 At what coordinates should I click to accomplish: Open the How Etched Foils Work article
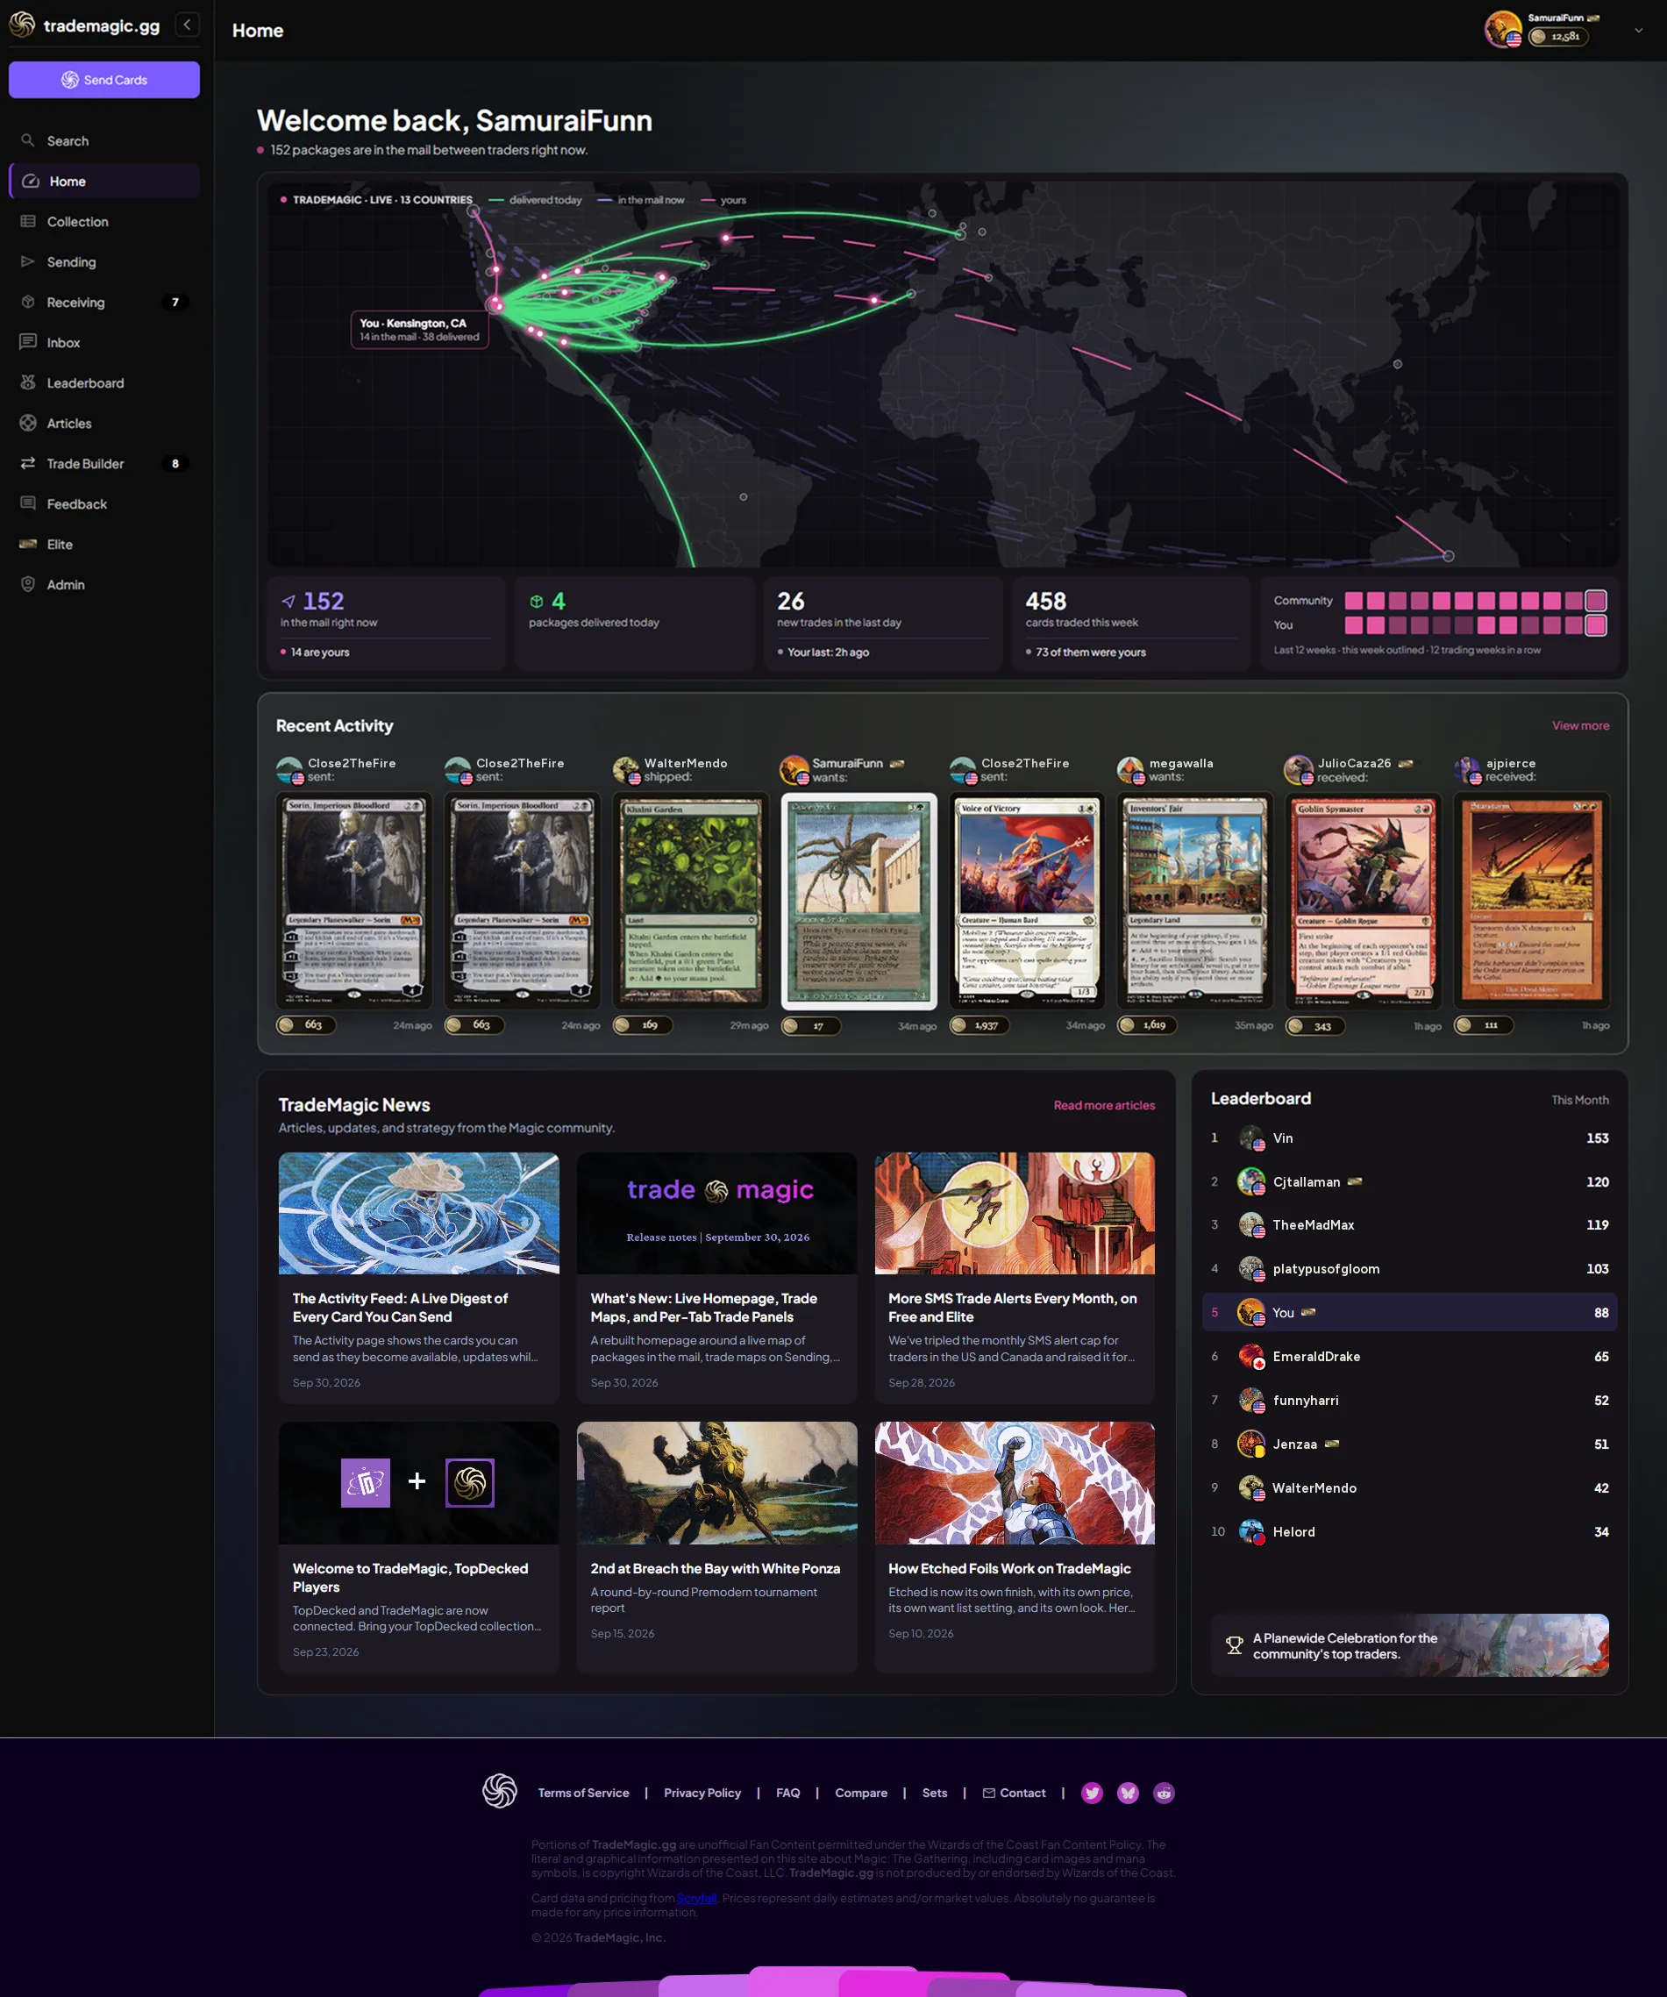click(1015, 1546)
